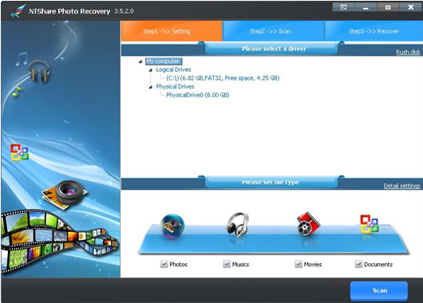
Task: Open the Detail settings link
Action: (x=401, y=186)
